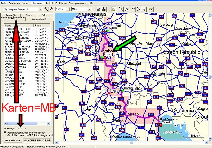The height and width of the screenshot is (148, 212).
Task: Click the Breite/Länge WGS 84 status text
Action: pos(46,147)
